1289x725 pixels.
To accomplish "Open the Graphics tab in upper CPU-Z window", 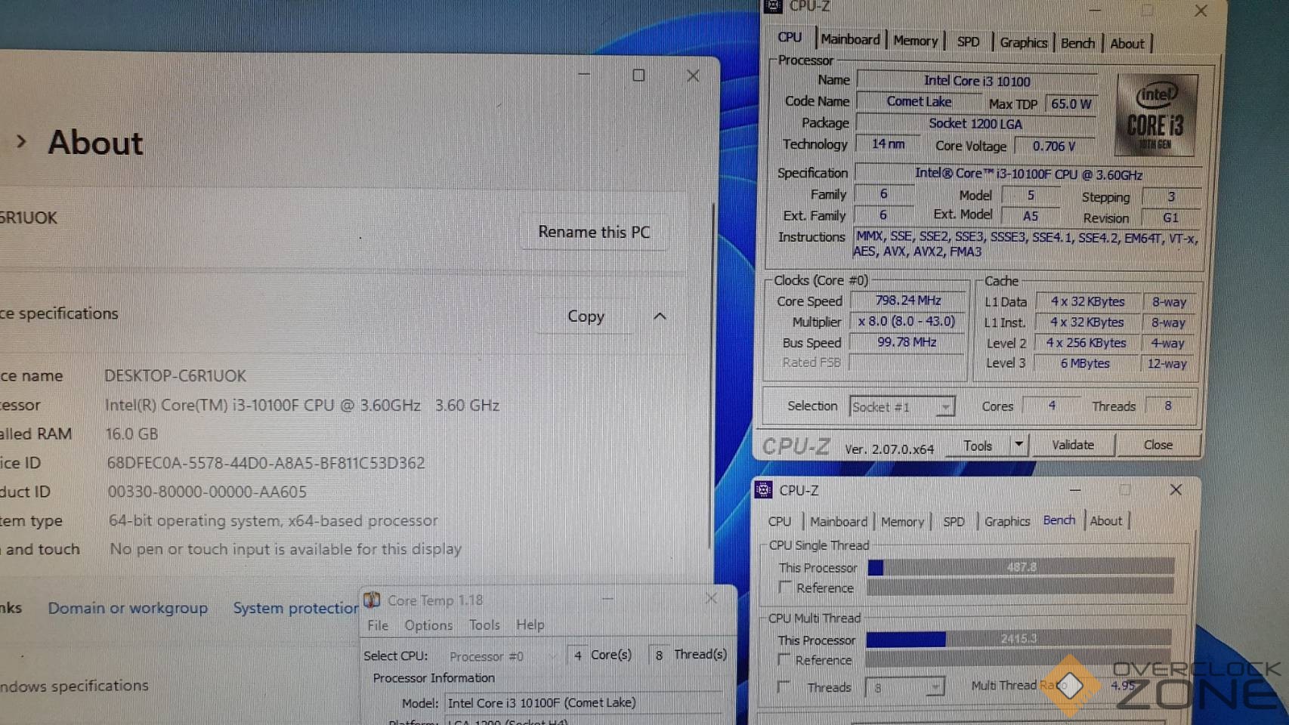I will pos(1023,42).
